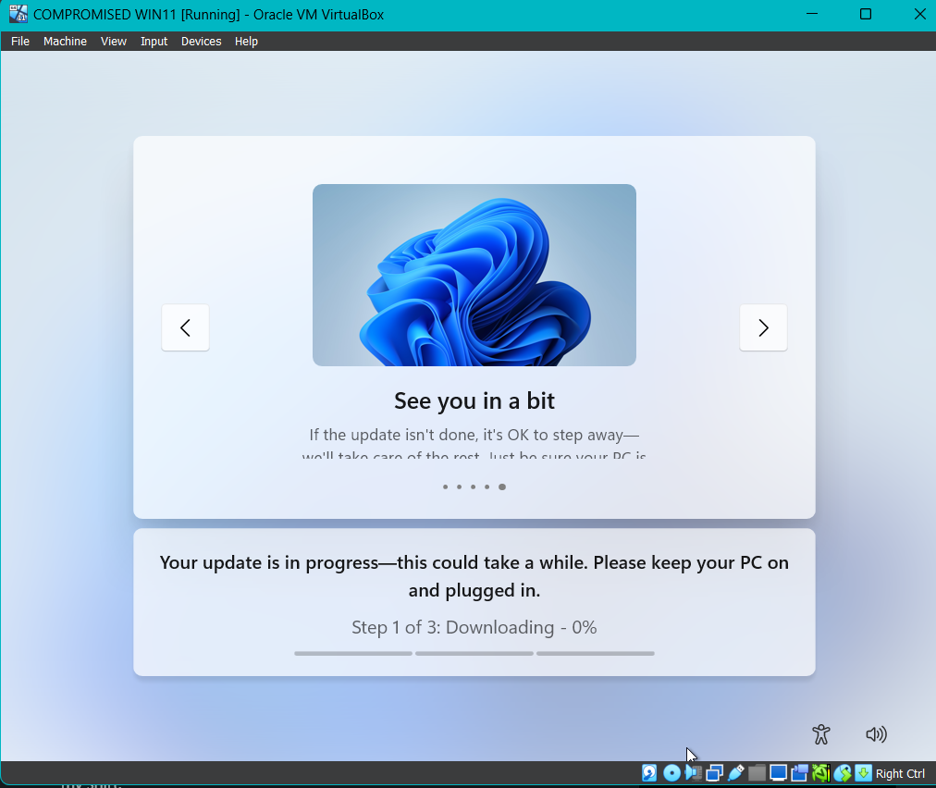The image size is (936, 788).
Task: Select the fifth carousel page dot
Action: click(x=502, y=487)
